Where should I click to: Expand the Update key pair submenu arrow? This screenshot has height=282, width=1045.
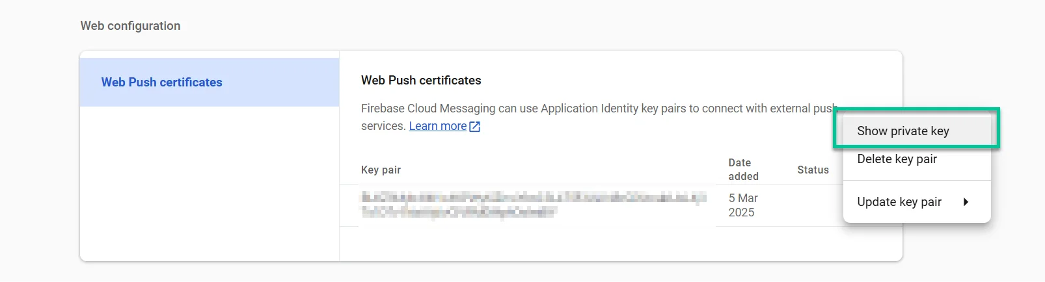pyautogui.click(x=966, y=202)
